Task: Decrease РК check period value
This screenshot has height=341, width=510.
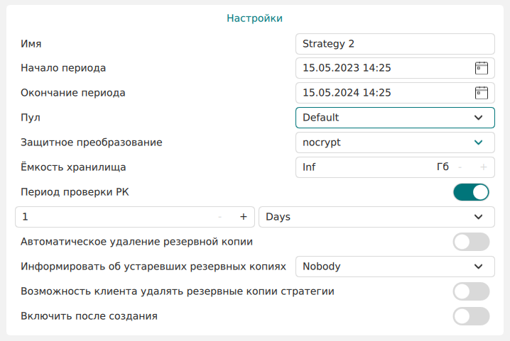Action: click(x=220, y=217)
